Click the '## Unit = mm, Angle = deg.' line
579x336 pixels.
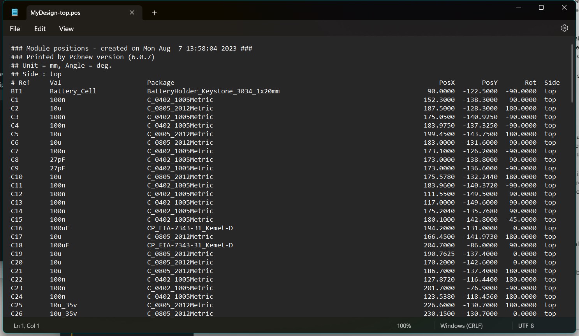62,65
